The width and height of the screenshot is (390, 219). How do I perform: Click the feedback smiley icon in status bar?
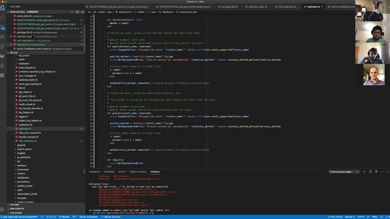381,217
